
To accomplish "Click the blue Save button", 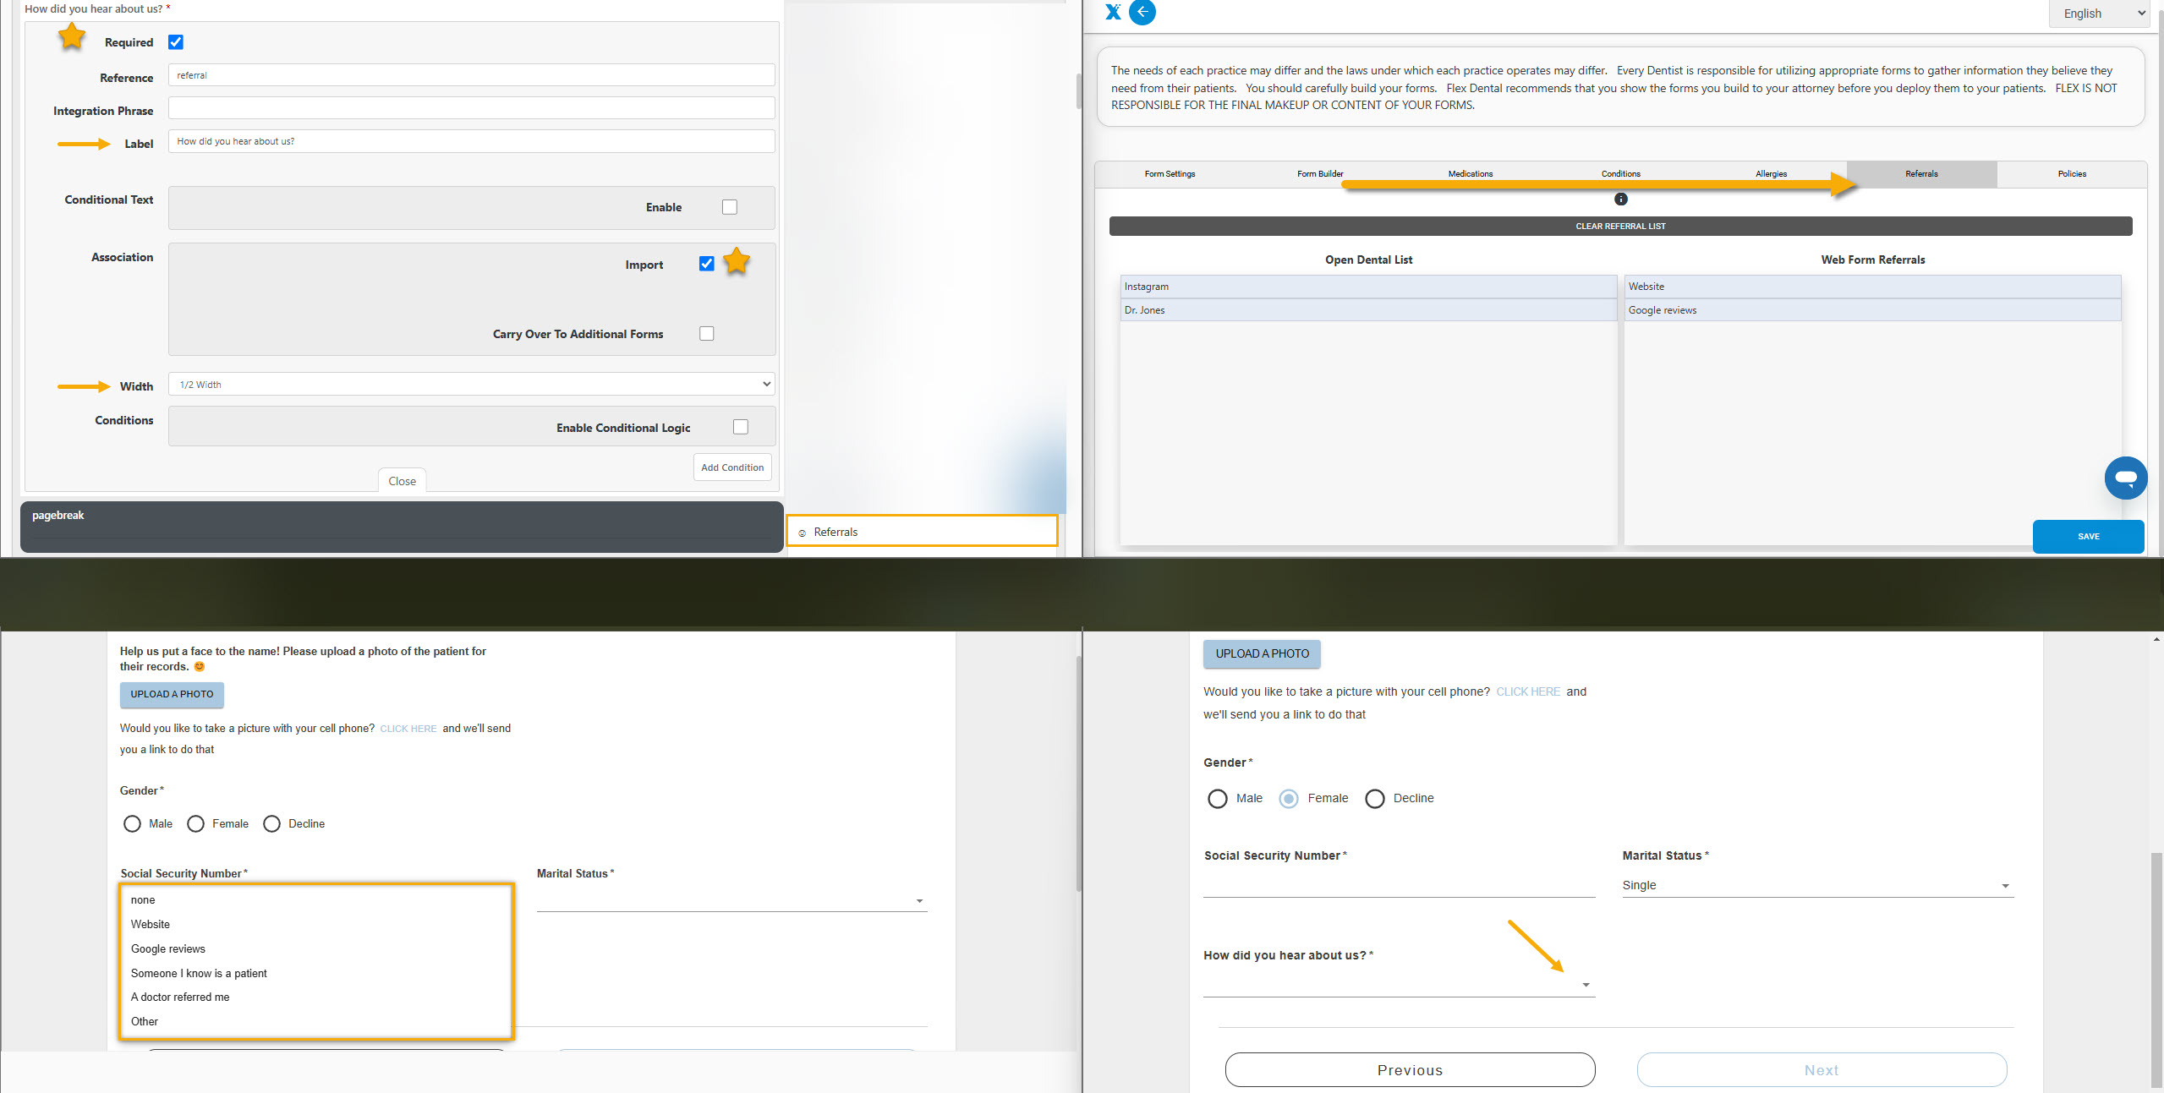I will coord(2088,537).
